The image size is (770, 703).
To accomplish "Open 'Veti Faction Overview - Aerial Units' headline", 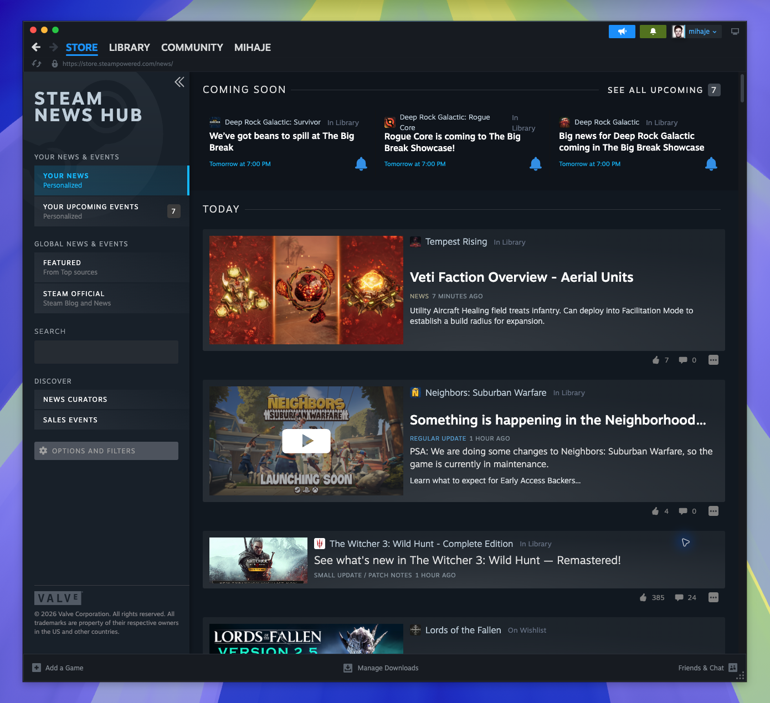I will (521, 277).
